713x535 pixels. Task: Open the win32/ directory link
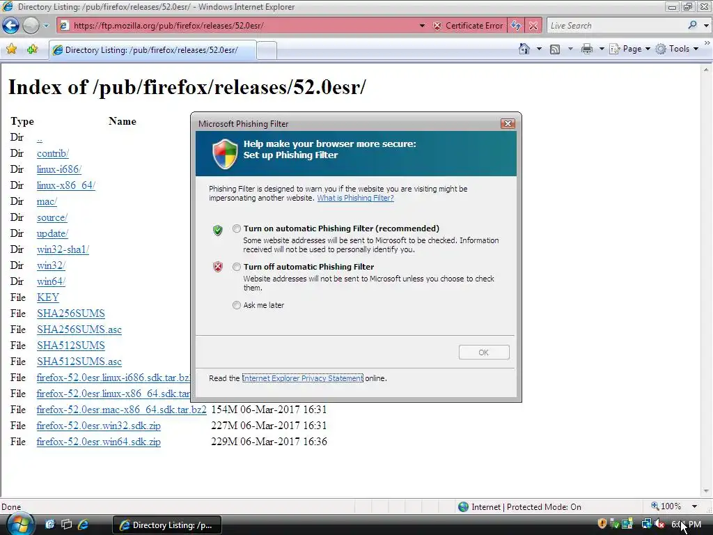tap(51, 265)
